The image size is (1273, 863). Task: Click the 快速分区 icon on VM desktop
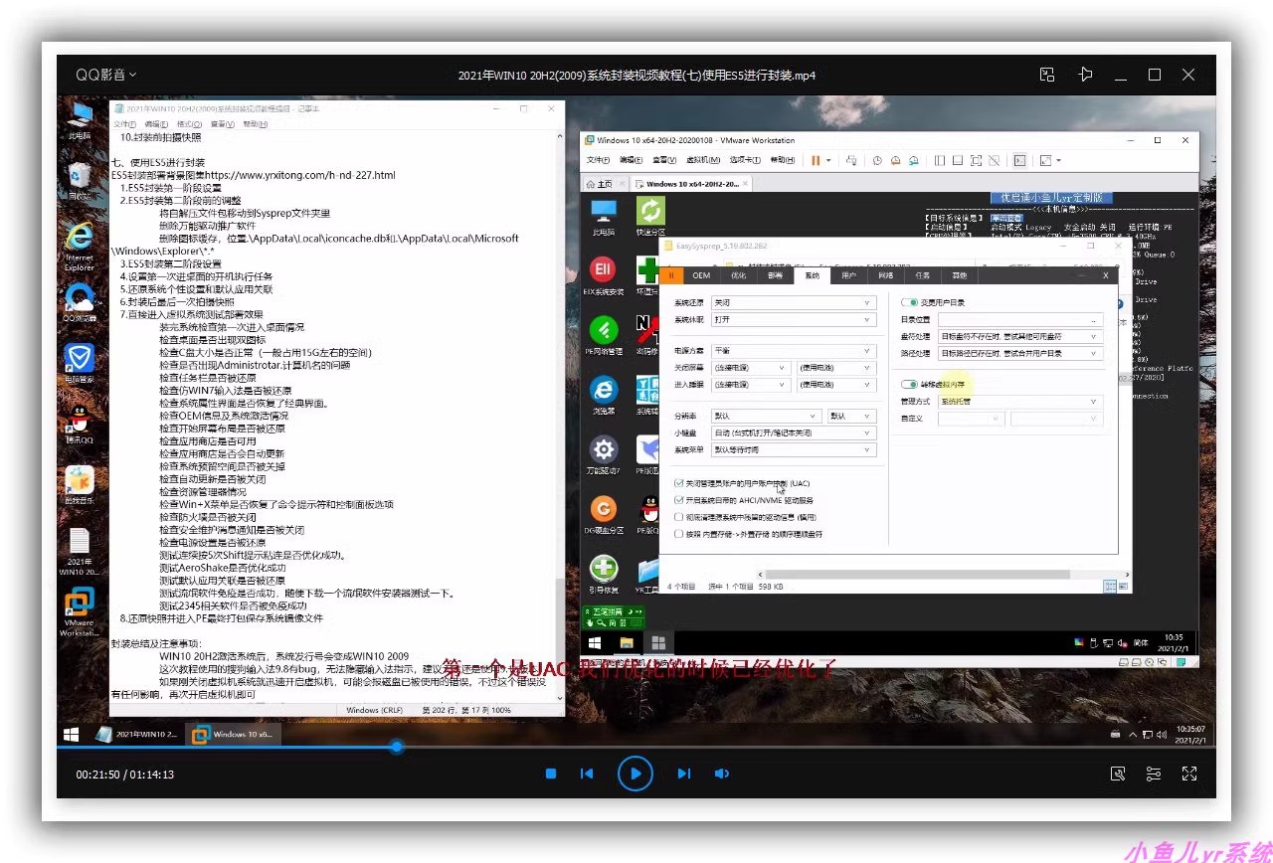pos(650,216)
